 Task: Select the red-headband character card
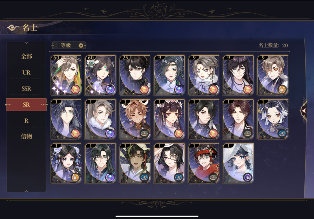pos(204,163)
